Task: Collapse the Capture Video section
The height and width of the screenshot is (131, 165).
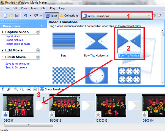Action: tap(38, 32)
